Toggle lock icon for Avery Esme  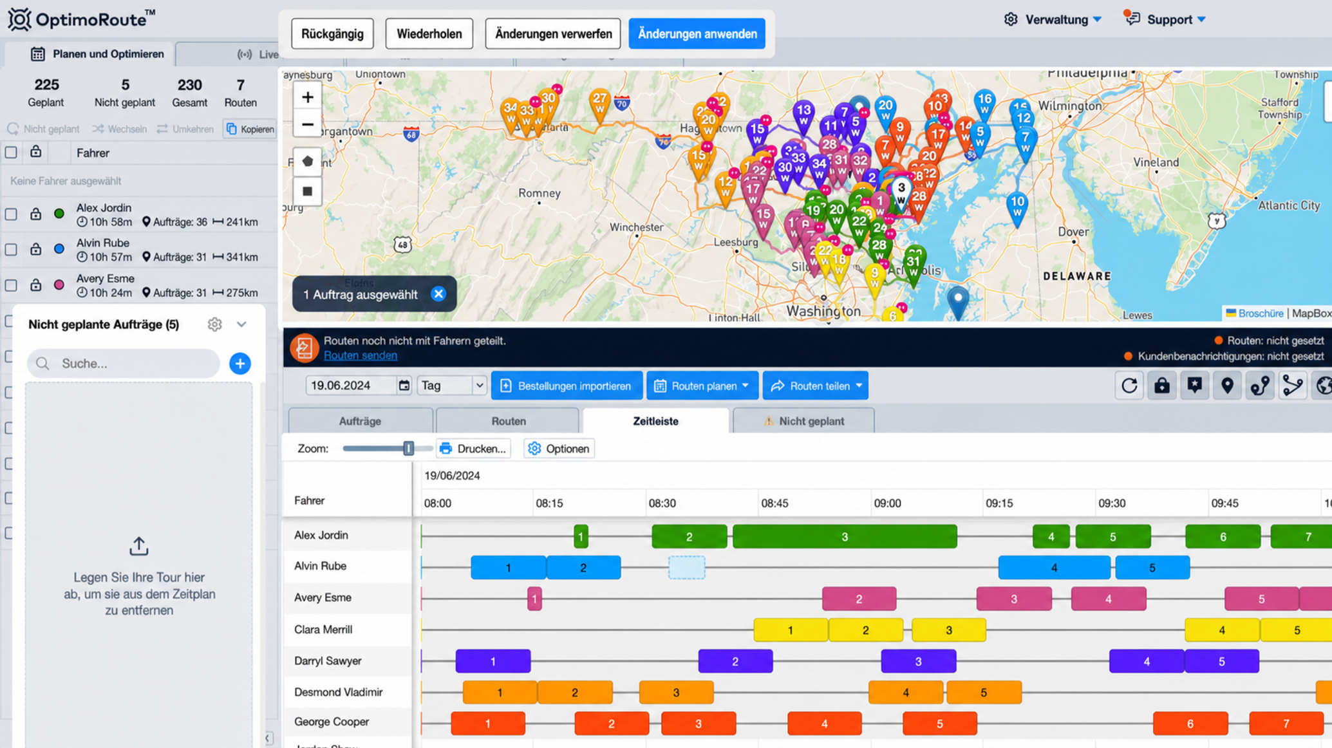[35, 285]
